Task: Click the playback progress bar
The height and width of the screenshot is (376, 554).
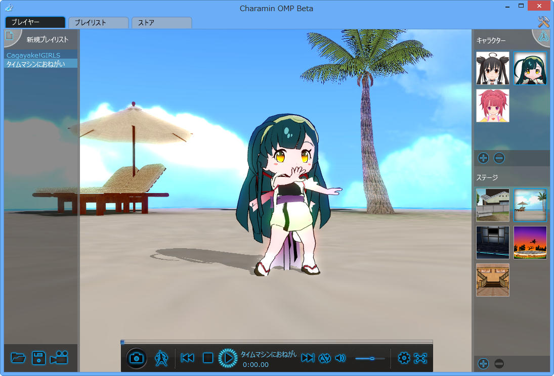Action: pyautogui.click(x=277, y=342)
